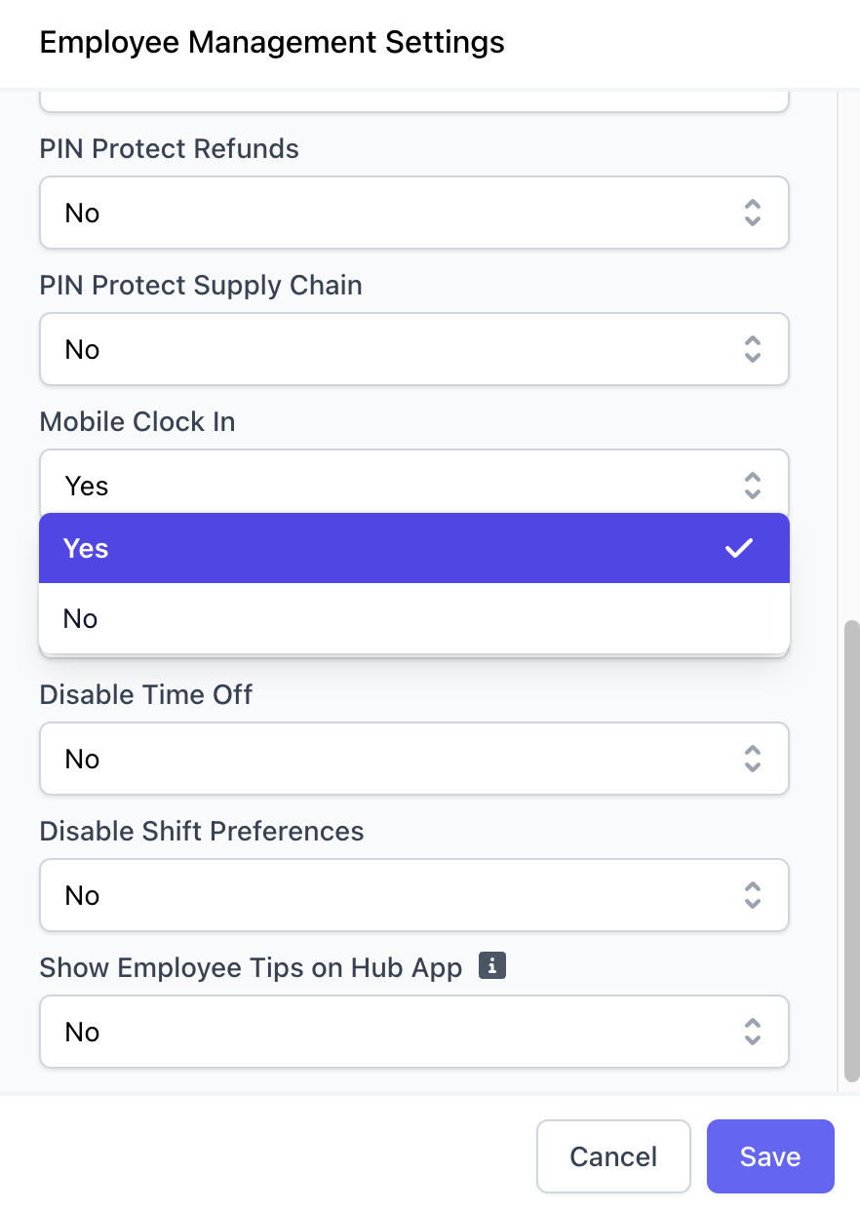Open the Show Employee Tips on Hub App dropdown
This screenshot has width=860, height=1211.
click(x=414, y=1032)
